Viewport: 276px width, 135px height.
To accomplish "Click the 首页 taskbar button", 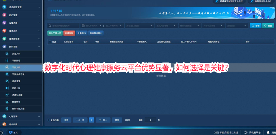I will point(14,133).
